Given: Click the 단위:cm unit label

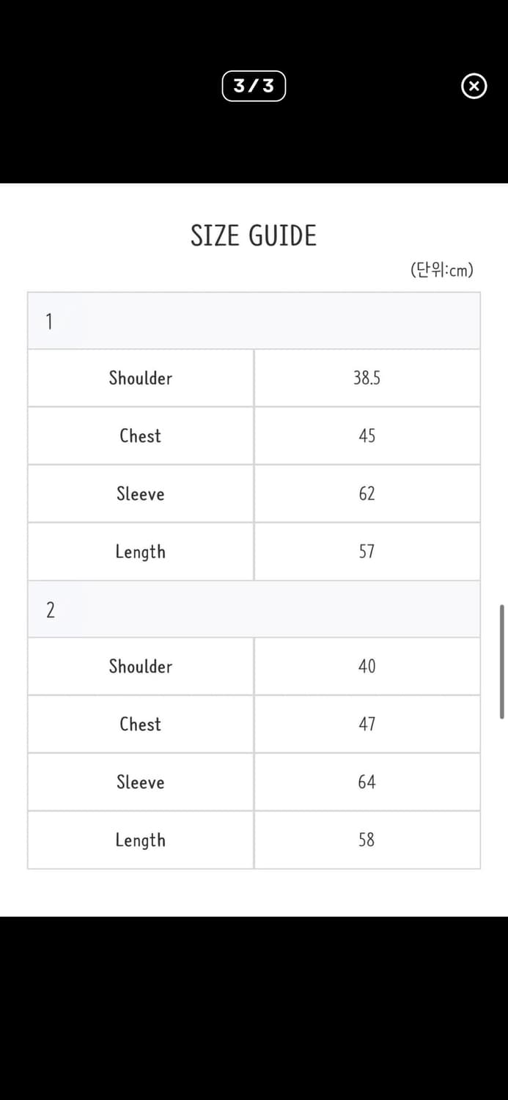Looking at the screenshot, I should pos(442,270).
